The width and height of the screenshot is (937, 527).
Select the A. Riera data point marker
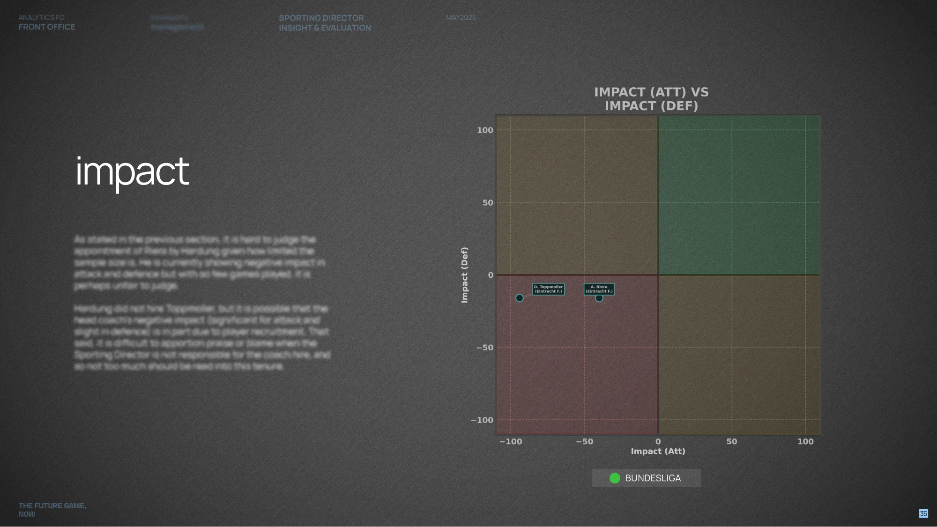[x=599, y=298]
